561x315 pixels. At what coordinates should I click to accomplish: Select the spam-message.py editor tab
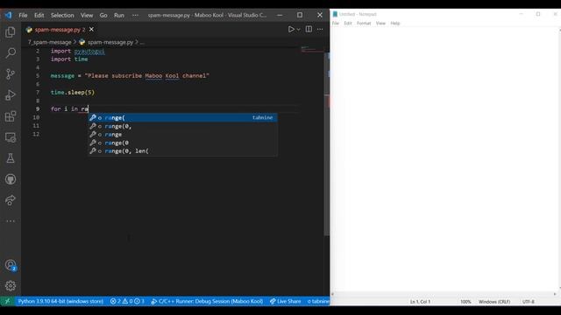click(x=60, y=30)
